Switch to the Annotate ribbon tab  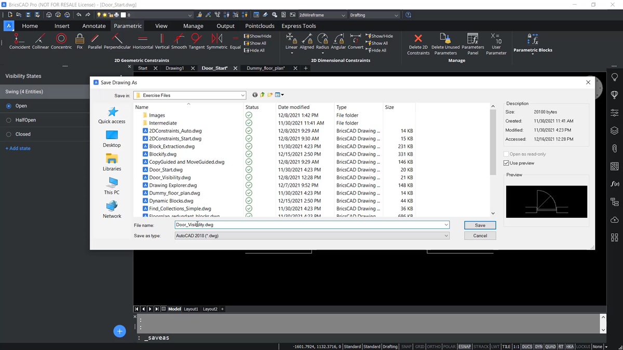click(94, 26)
